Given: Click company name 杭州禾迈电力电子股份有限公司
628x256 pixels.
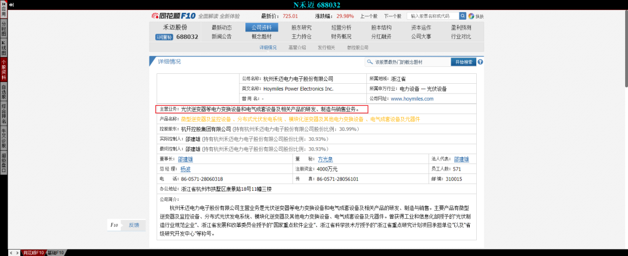Looking at the screenshot, I should [x=298, y=79].
